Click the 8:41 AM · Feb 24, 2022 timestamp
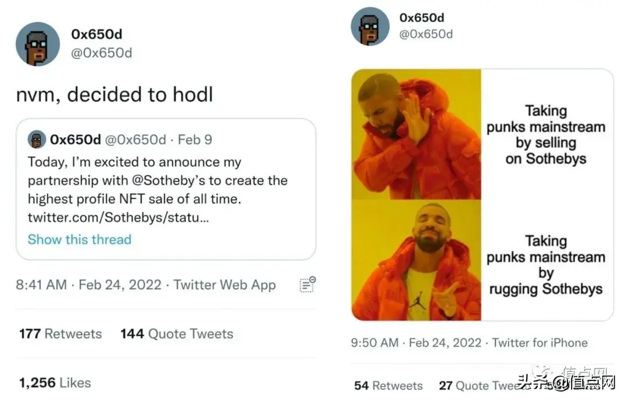The height and width of the screenshot is (402, 628). point(88,285)
